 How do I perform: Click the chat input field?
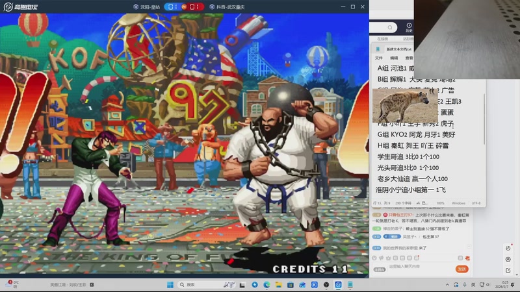pos(421,267)
